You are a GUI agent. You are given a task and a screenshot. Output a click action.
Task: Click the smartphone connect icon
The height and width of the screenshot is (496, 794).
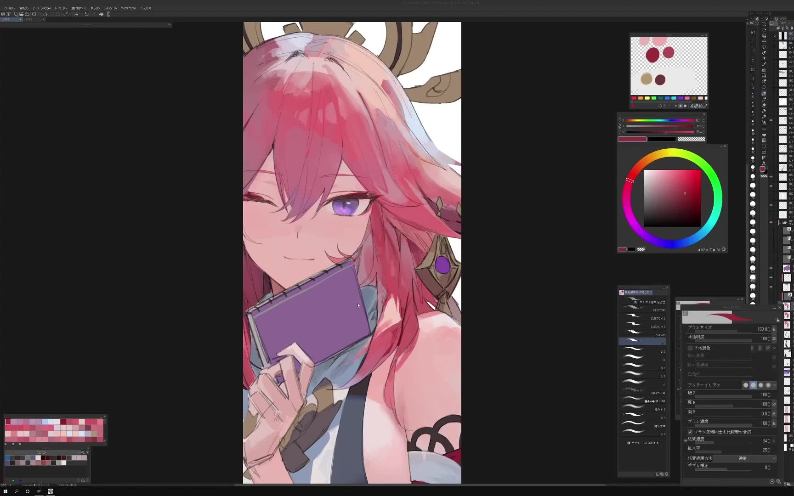pyautogui.click(x=109, y=14)
